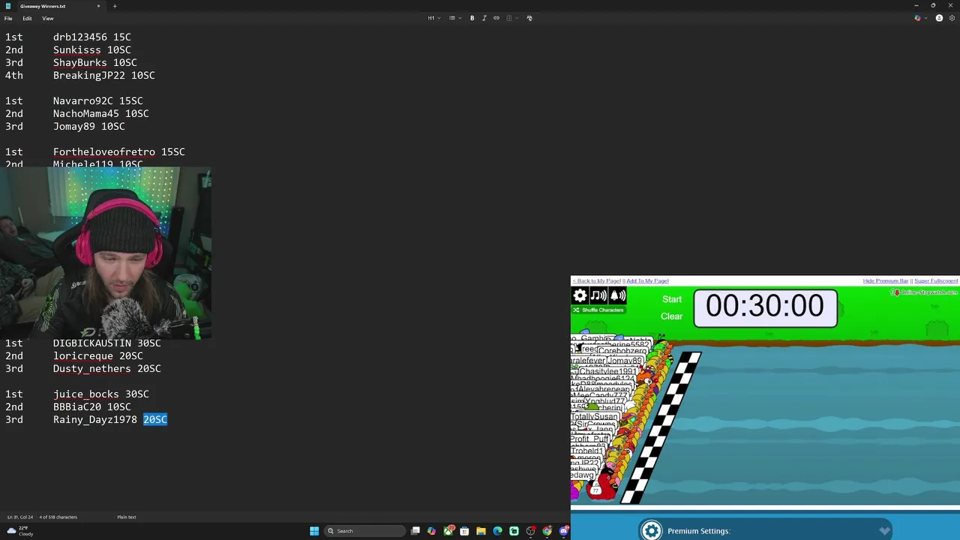Click the text 'ShayBurks 10SC'
The image size is (960, 540).
tap(95, 62)
